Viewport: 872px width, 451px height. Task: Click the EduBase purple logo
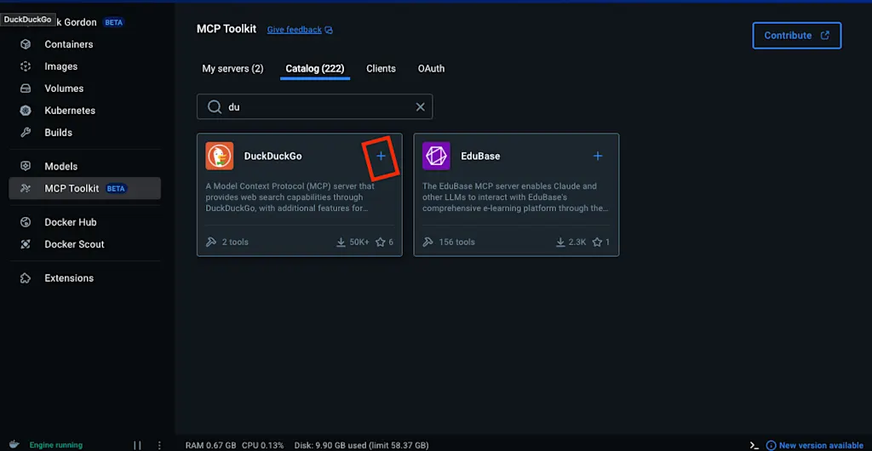click(x=436, y=156)
